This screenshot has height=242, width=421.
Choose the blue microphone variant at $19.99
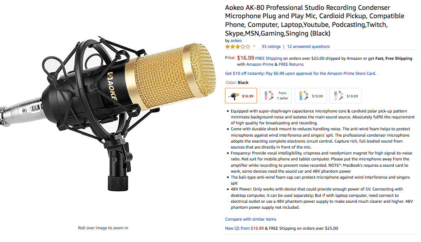311,96
